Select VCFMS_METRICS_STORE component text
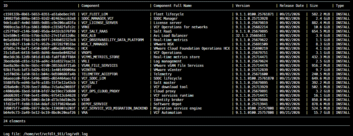The image size is (353, 136). [x=101, y=57]
